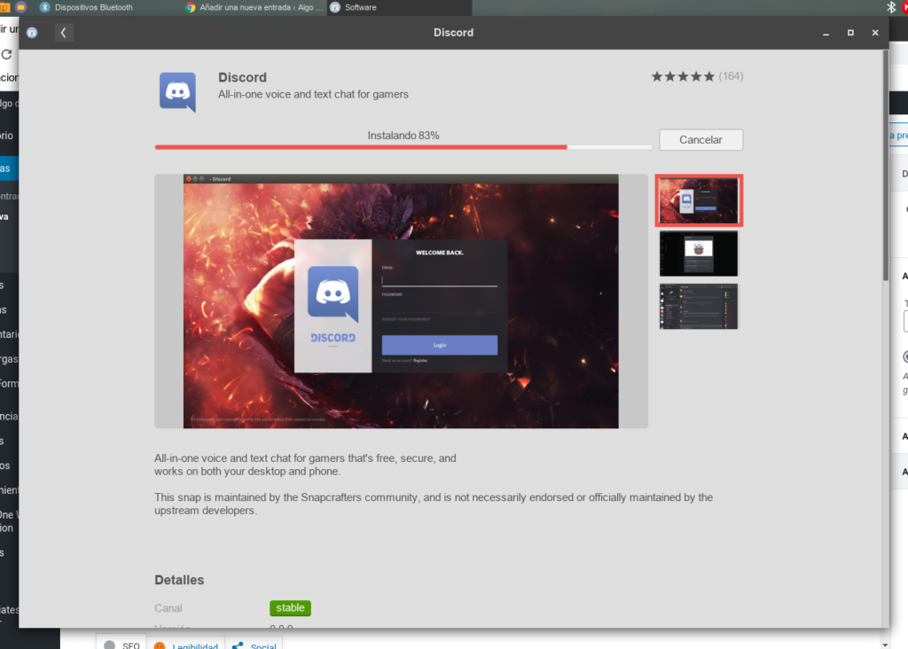Click the green stable channel badge
This screenshot has width=908, height=649.
(290, 608)
